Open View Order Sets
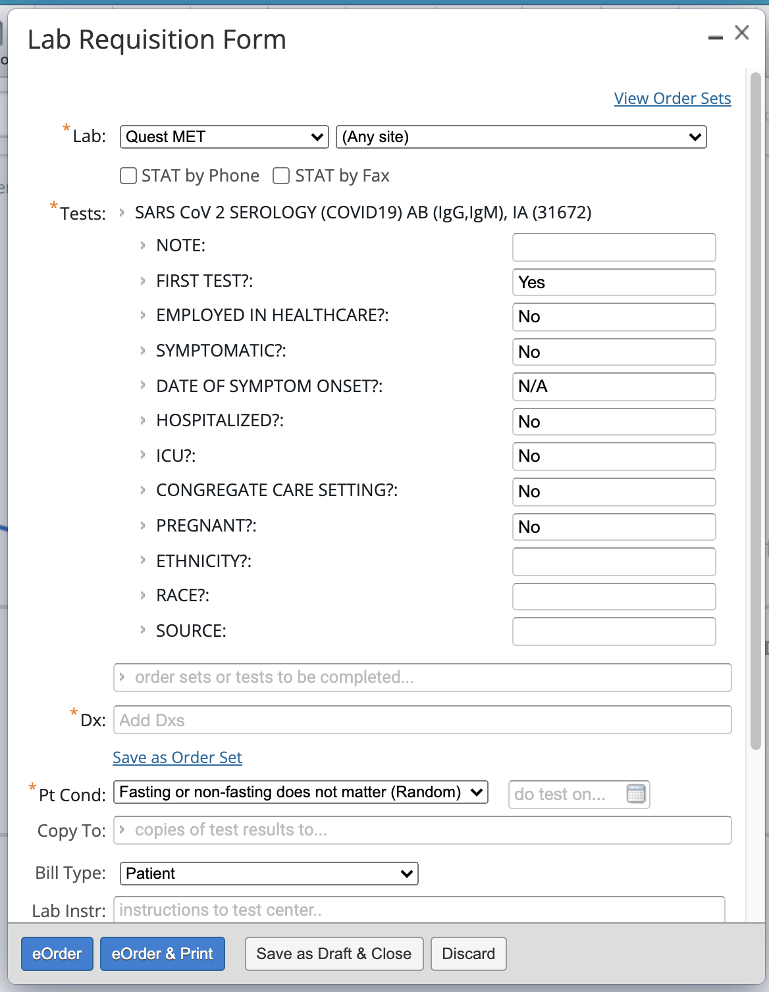This screenshot has width=769, height=992. (672, 98)
